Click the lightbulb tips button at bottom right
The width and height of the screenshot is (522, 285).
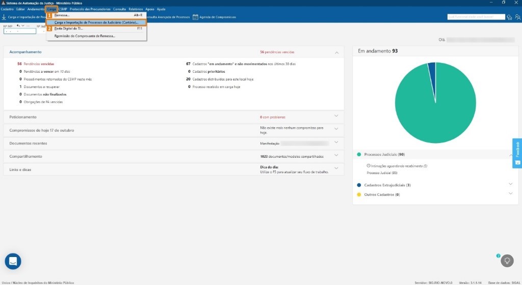pyautogui.click(x=507, y=261)
